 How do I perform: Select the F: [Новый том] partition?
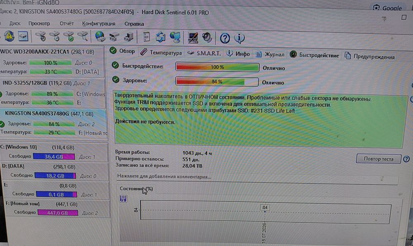pos(57,208)
